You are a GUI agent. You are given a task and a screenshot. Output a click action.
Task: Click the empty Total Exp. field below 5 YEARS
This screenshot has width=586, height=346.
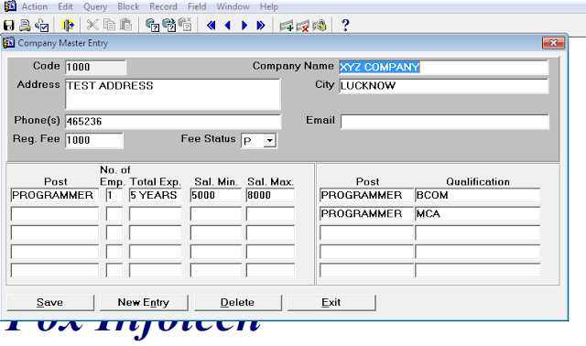point(155,214)
